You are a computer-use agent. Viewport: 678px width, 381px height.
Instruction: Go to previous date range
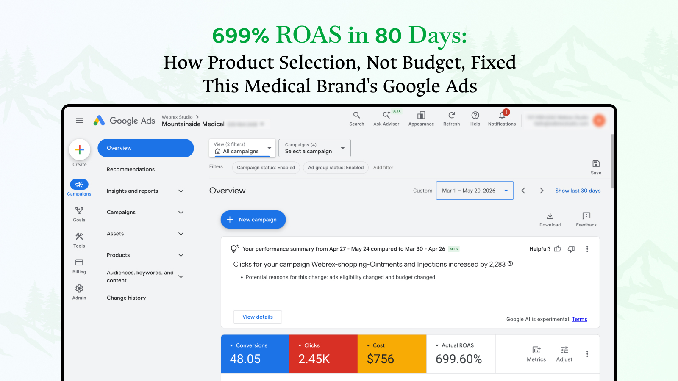(x=523, y=190)
